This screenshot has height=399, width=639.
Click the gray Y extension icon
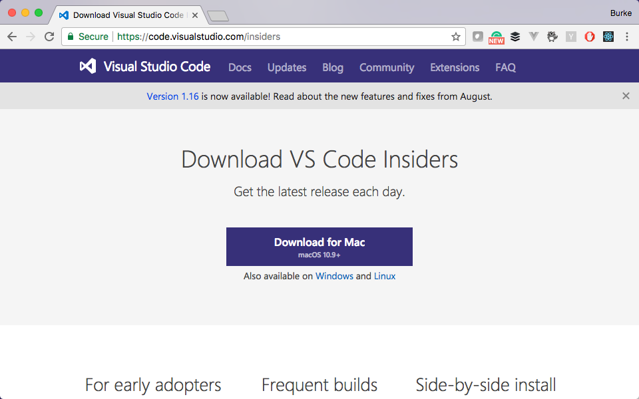pyautogui.click(x=571, y=37)
